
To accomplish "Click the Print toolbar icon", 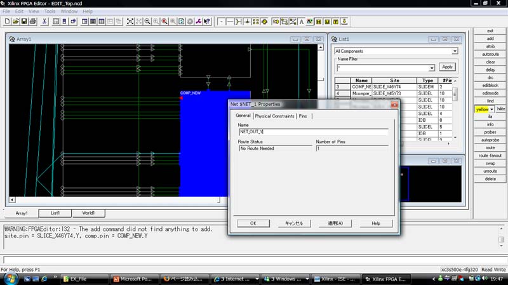I will click(x=33, y=22).
